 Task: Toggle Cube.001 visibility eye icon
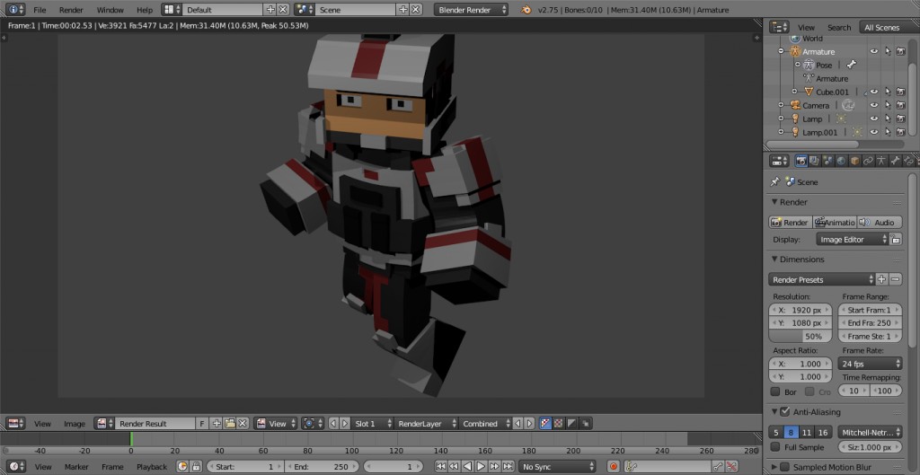pyautogui.click(x=874, y=92)
